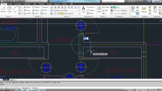Expand the Layers panel

[x=67, y=16]
